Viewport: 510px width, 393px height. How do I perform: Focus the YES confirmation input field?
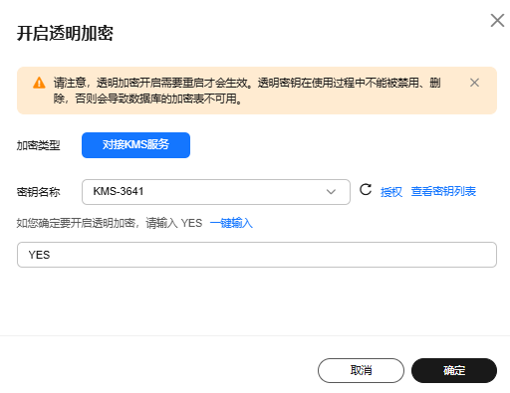(257, 255)
